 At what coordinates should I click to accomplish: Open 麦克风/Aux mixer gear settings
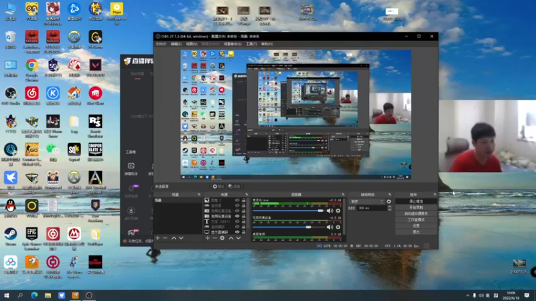point(338,211)
